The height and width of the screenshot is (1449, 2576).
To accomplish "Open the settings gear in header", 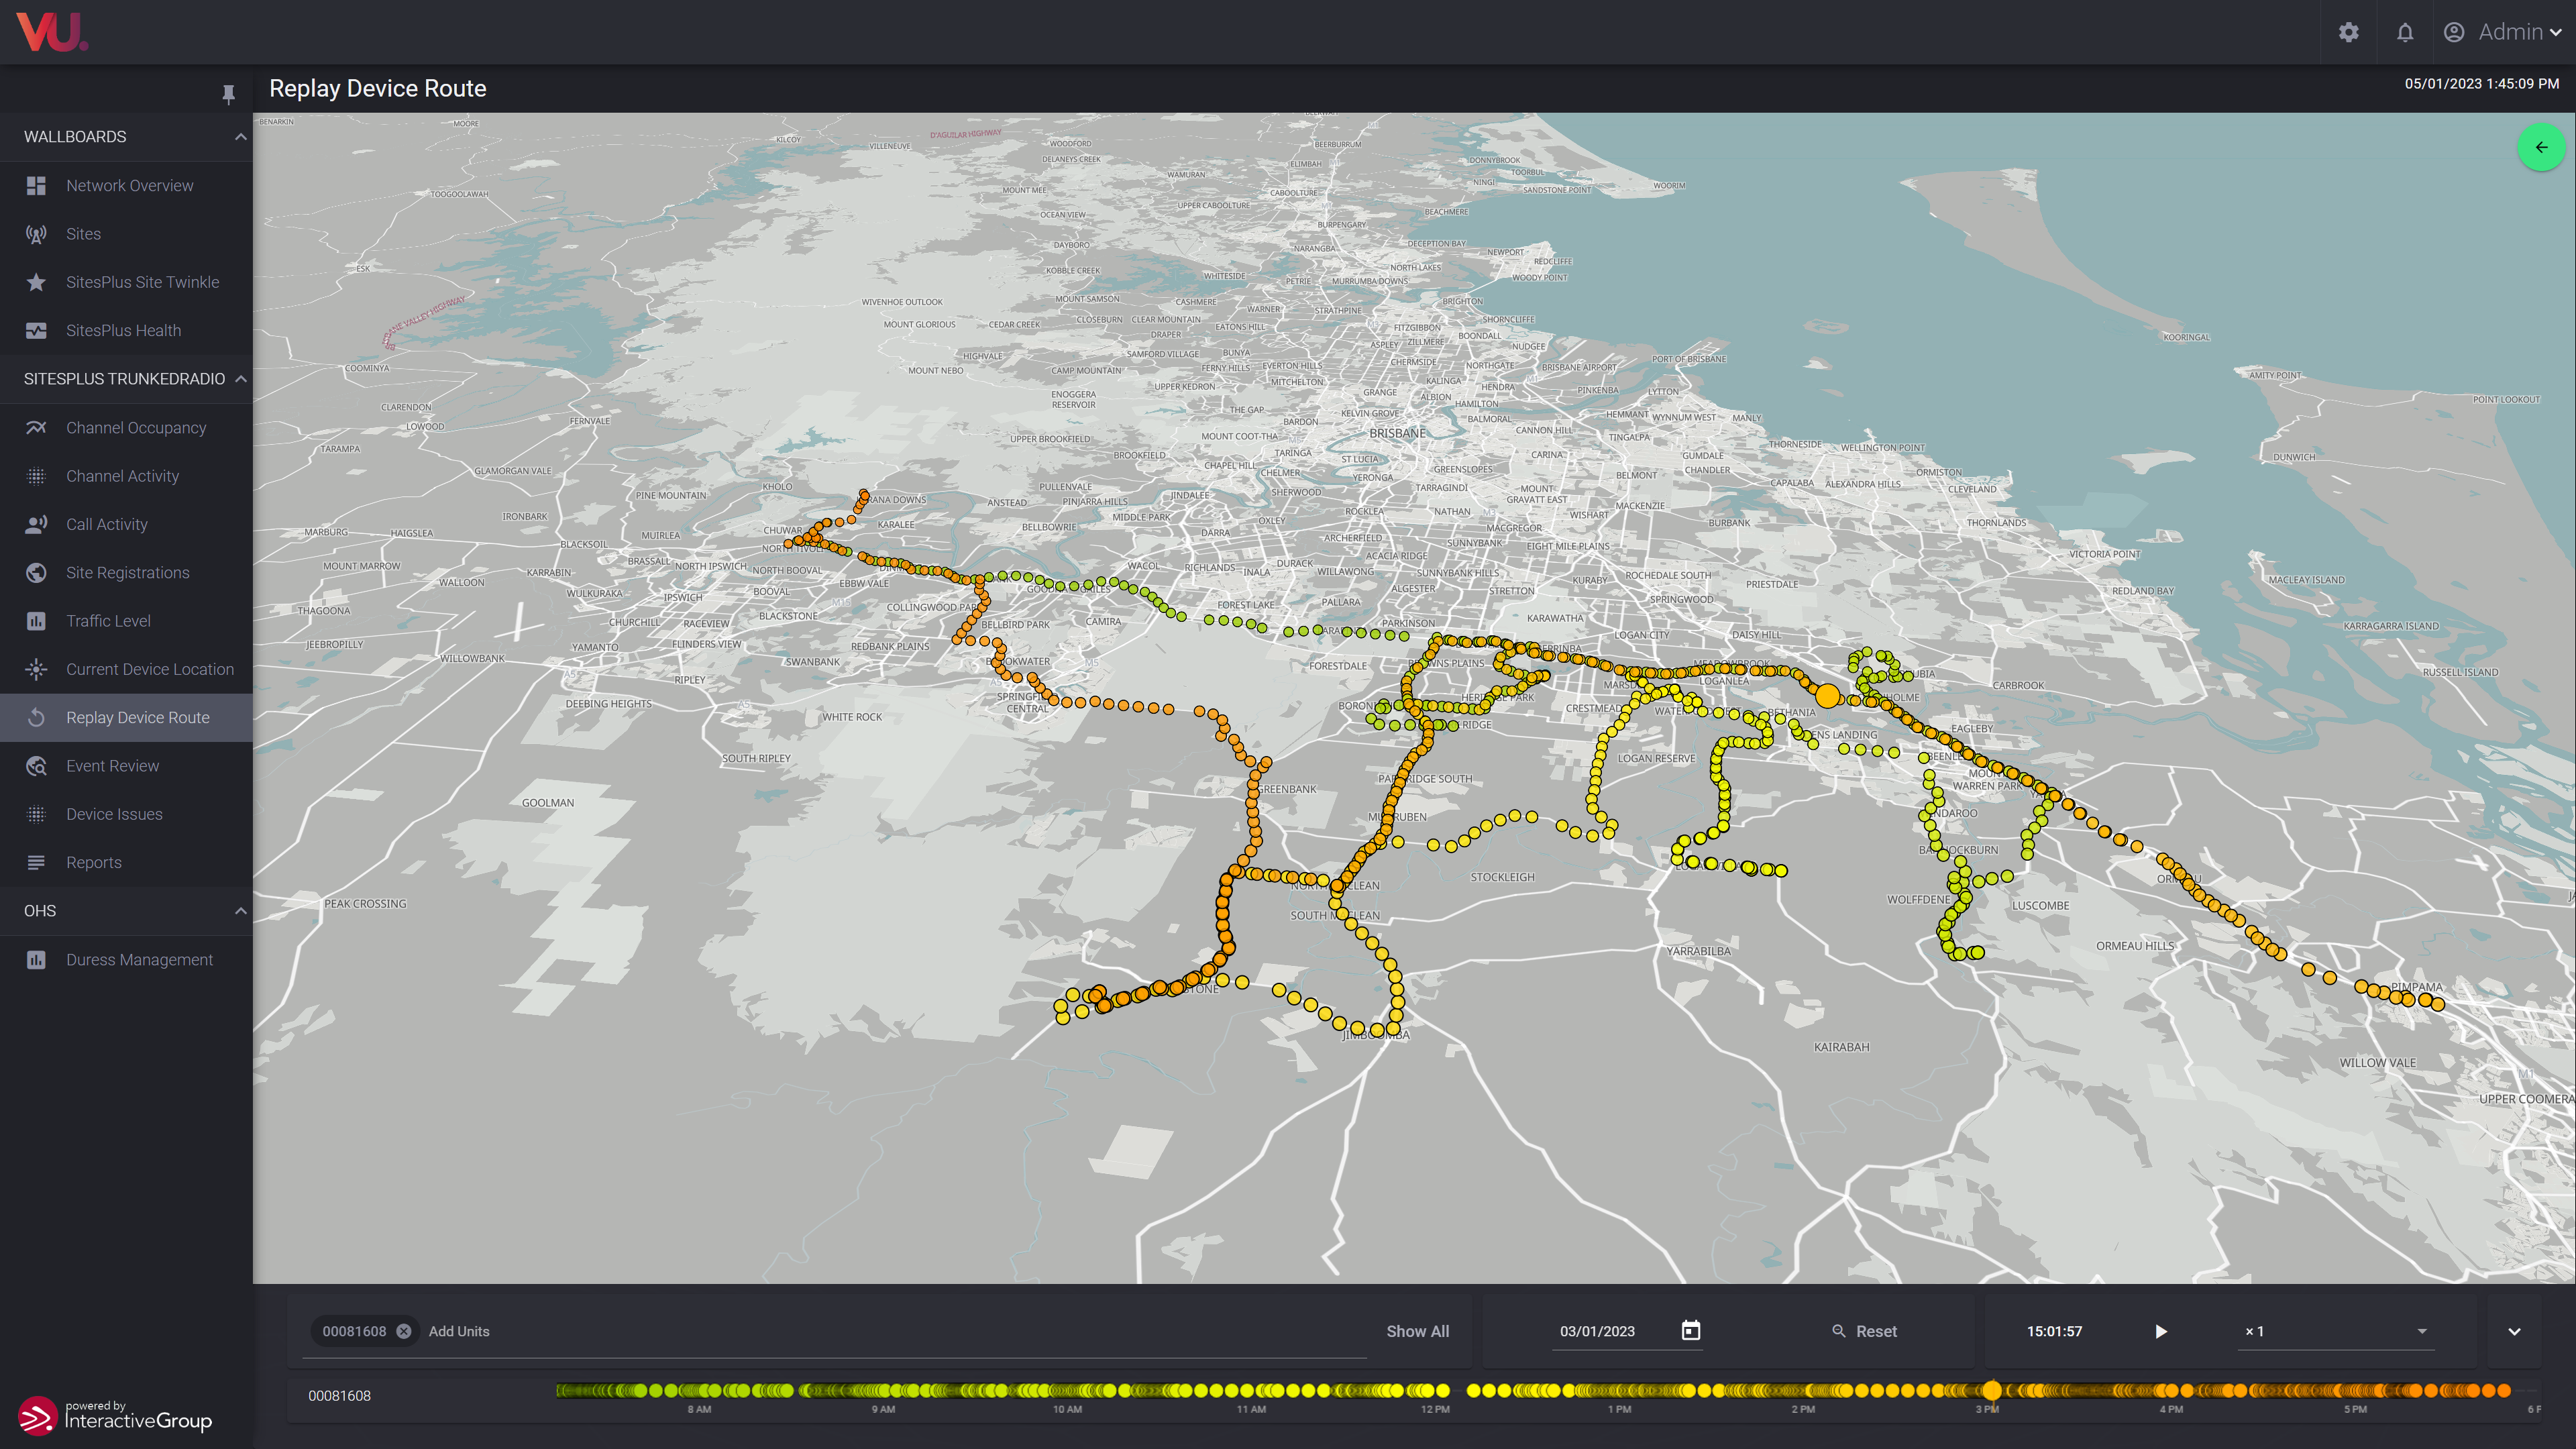I will (x=2349, y=32).
